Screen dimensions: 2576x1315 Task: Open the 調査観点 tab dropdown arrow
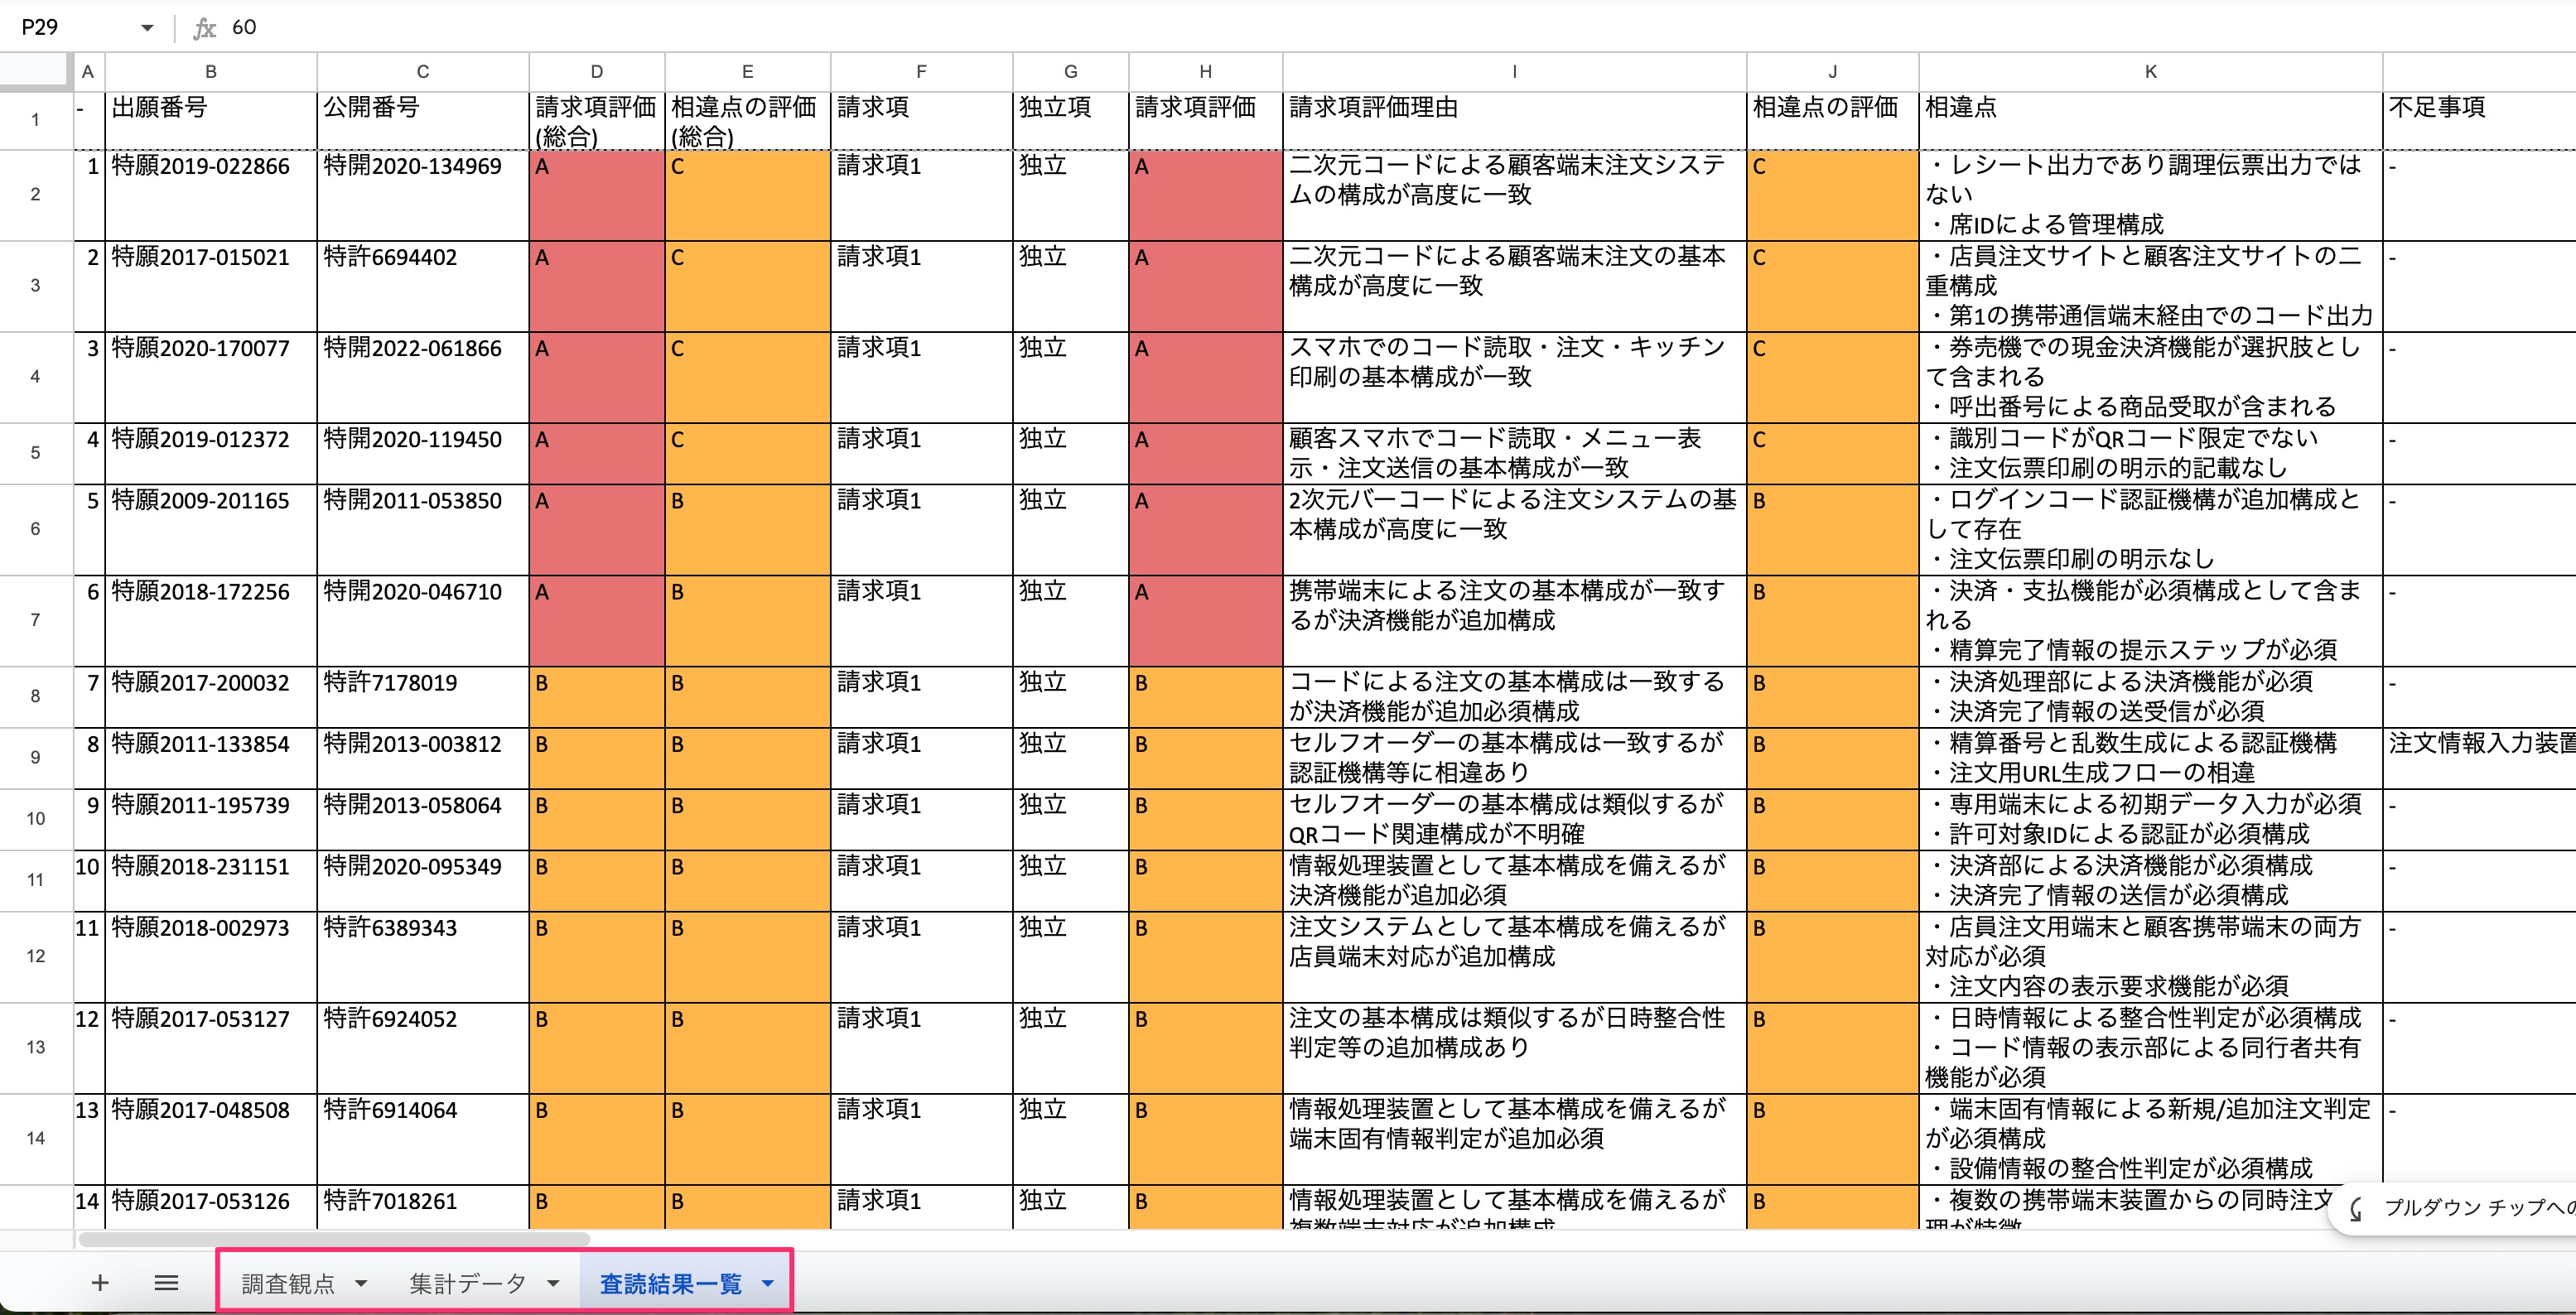[361, 1284]
